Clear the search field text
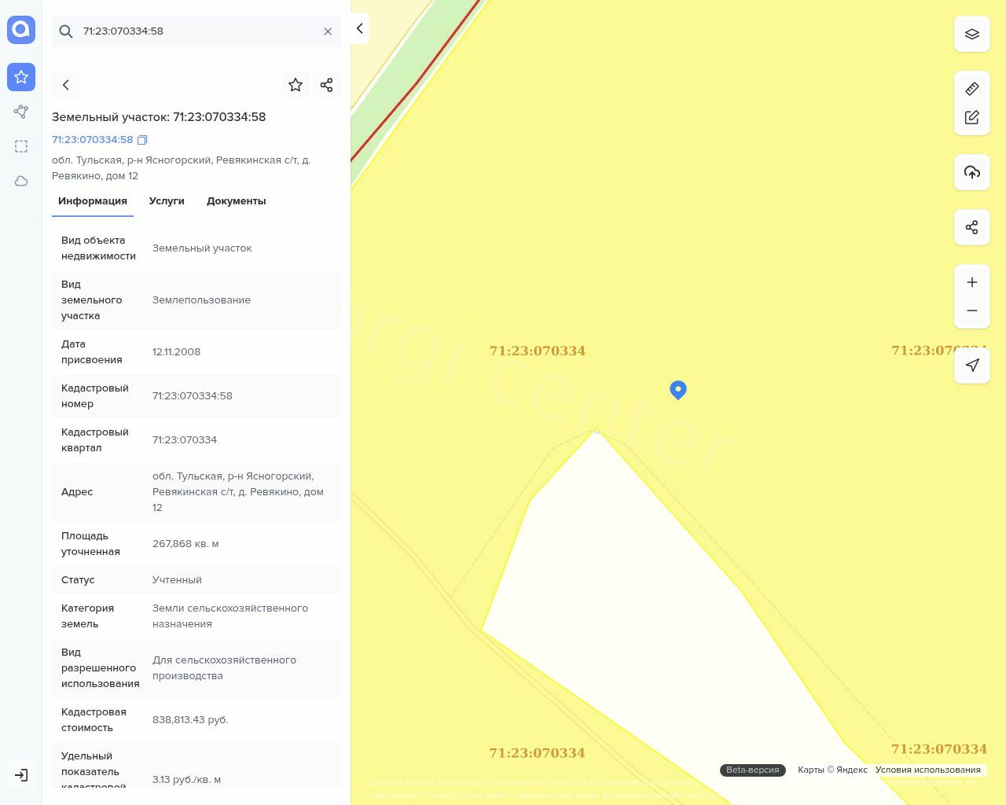Viewport: 1006px width, 805px height. coord(328,31)
